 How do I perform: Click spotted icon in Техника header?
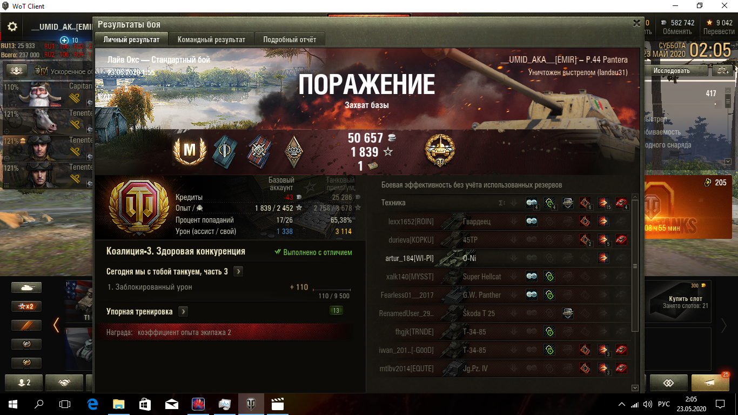coord(532,203)
